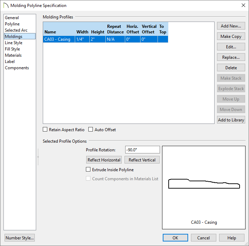Click the Vertical Offset column header
Image resolution: width=249 pixels, height=246 pixels.
click(x=149, y=29)
